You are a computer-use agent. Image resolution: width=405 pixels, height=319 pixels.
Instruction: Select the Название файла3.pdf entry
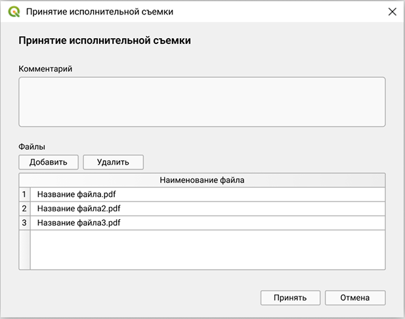(x=79, y=223)
